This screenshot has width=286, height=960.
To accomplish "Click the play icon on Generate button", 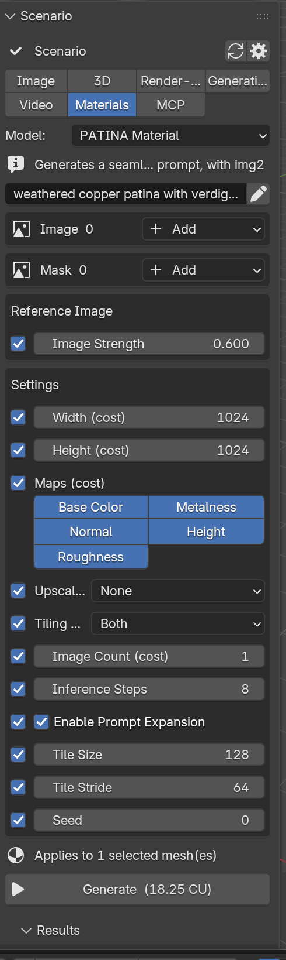I will [x=18, y=889].
